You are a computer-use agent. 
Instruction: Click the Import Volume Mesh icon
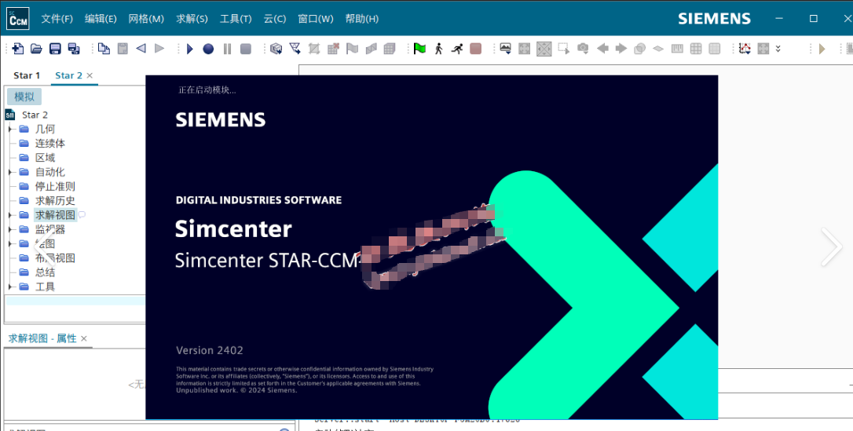point(295,49)
